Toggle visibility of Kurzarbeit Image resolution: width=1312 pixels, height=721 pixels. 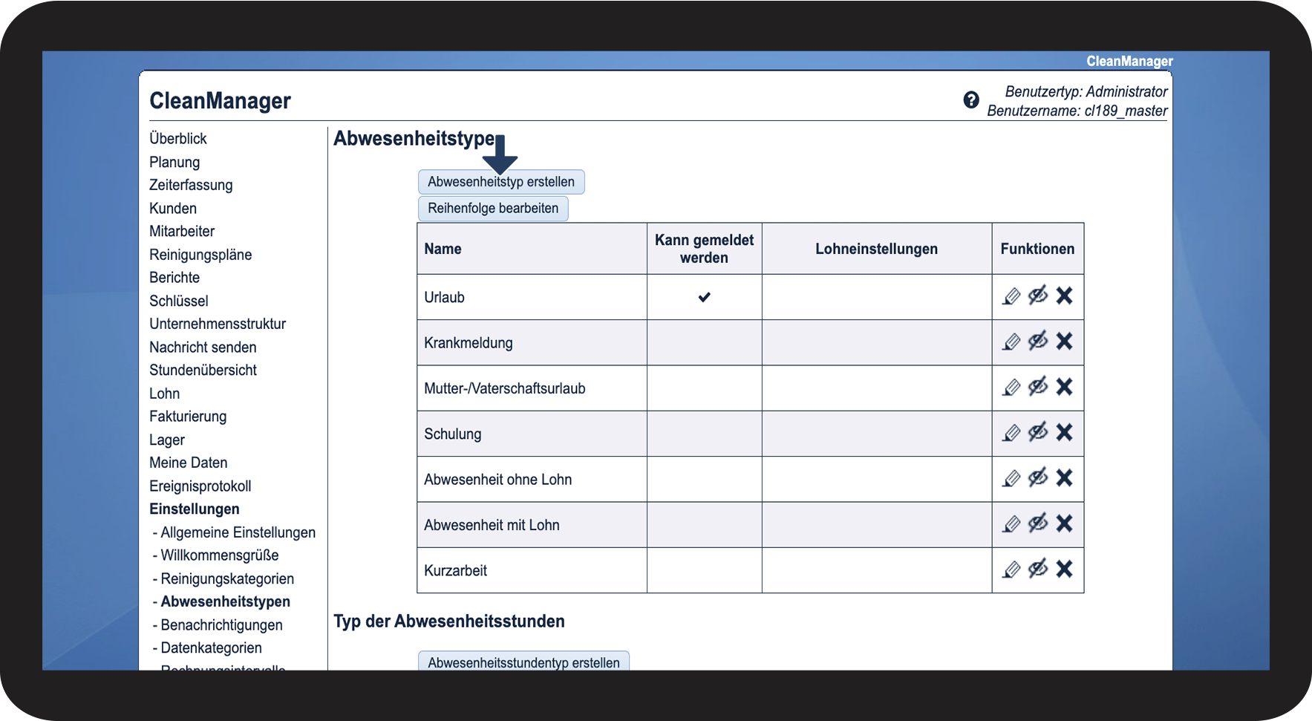click(1038, 568)
